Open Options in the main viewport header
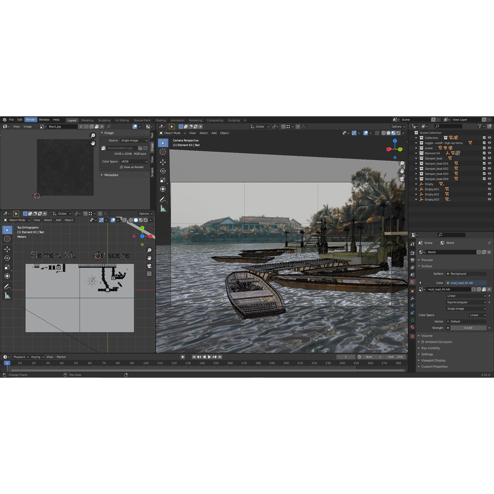494x494 pixels. [398, 127]
